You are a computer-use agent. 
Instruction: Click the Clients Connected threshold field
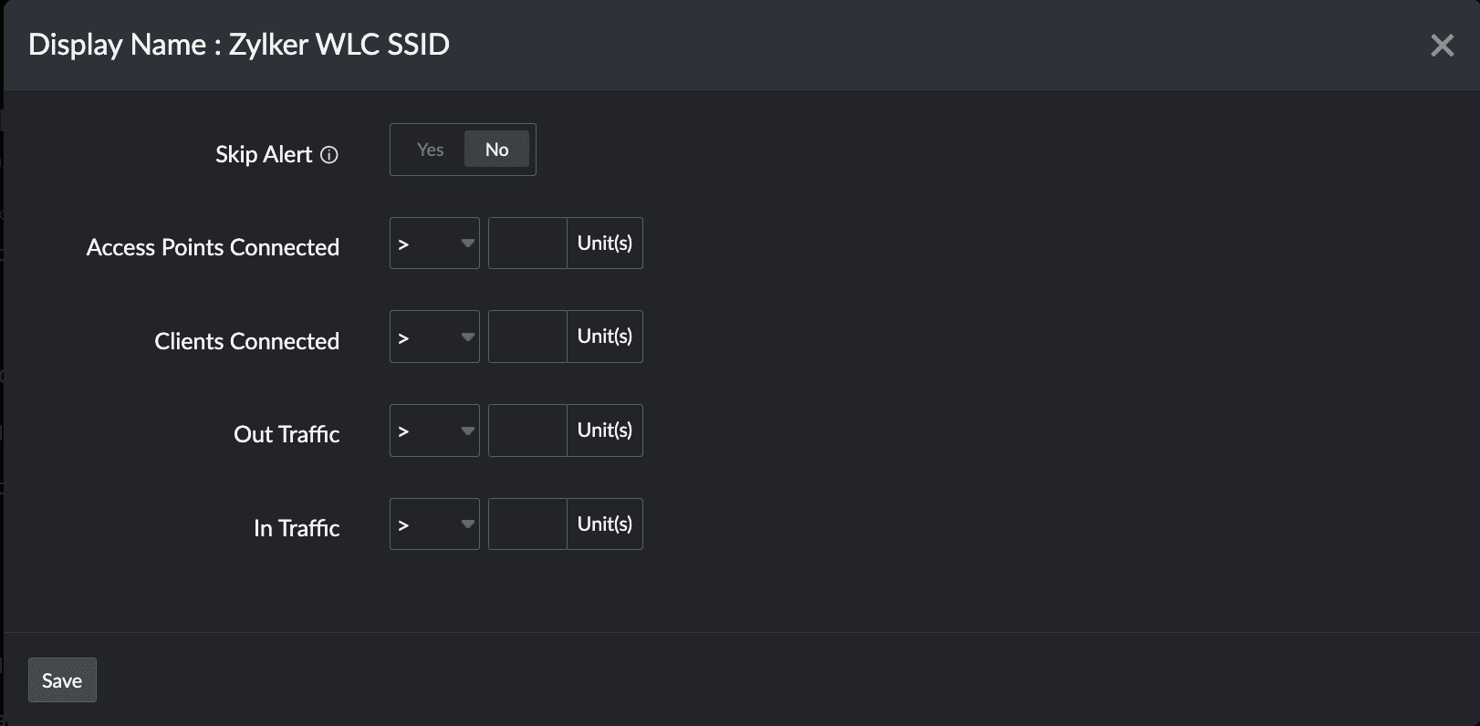[527, 337]
